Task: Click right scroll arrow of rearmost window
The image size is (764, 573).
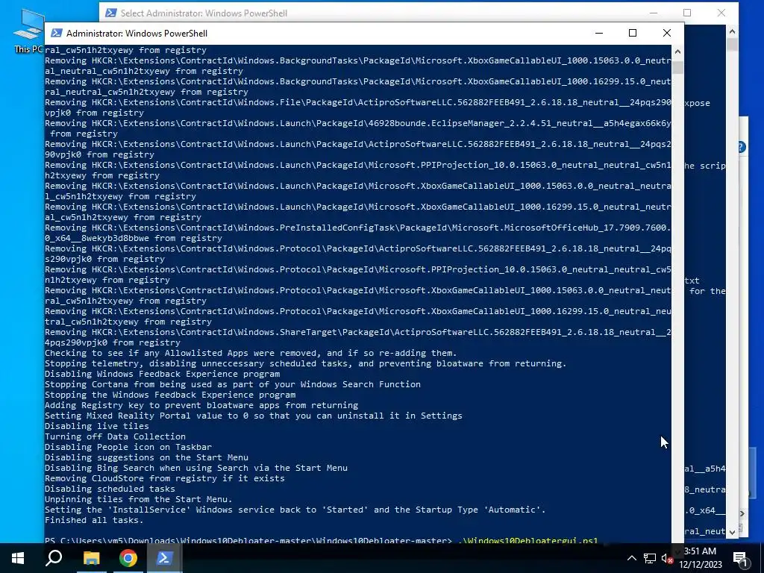Action: click(x=742, y=513)
